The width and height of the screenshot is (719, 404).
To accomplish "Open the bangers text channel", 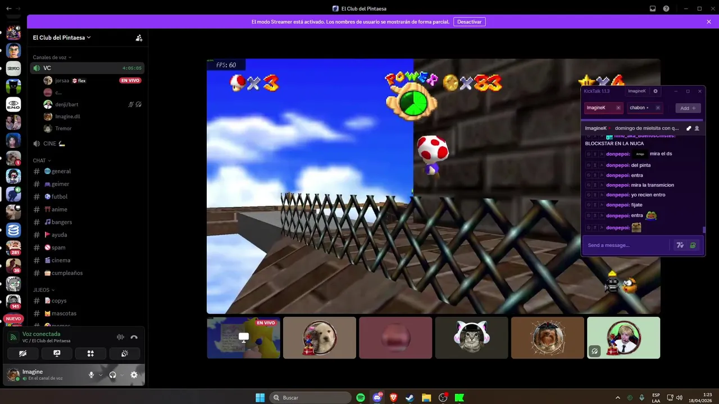I will pos(87,222).
